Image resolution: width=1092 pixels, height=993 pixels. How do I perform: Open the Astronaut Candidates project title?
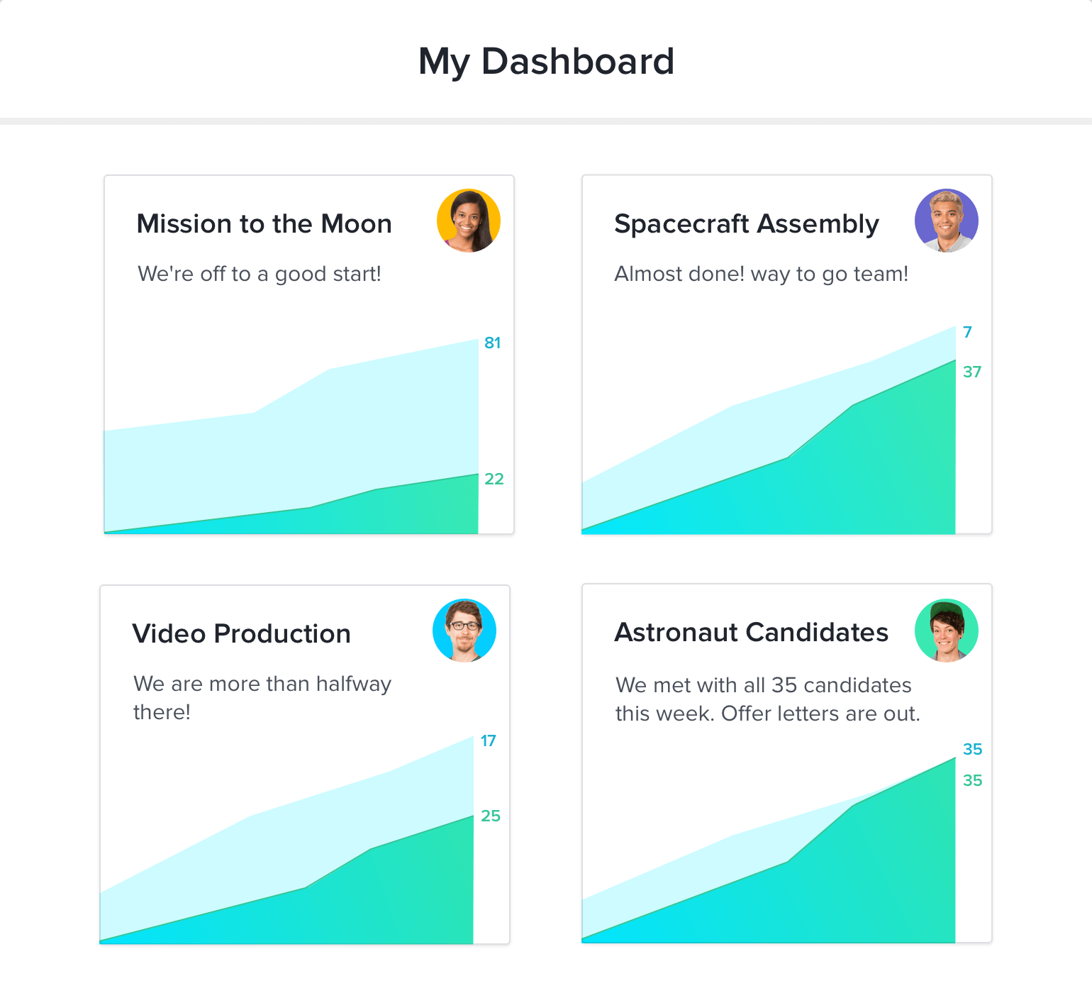pos(751,633)
